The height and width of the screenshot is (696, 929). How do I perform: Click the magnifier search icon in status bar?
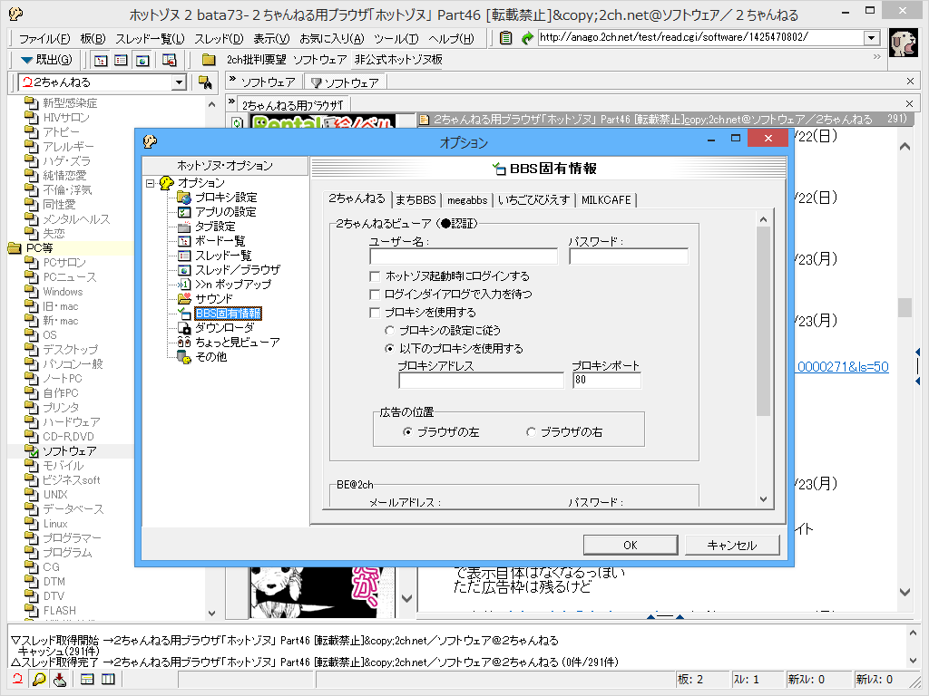[39, 678]
